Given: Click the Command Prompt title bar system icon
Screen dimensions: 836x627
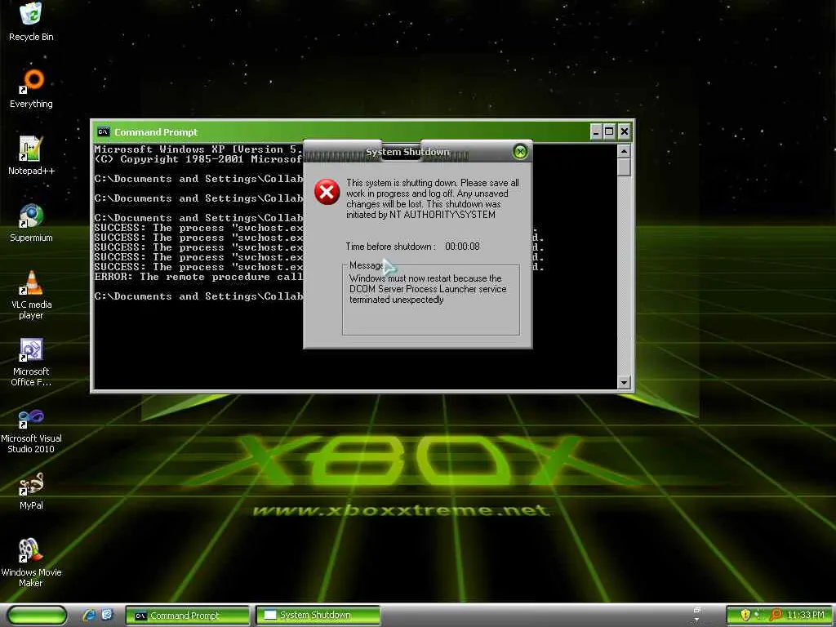Looking at the screenshot, I should tap(104, 131).
